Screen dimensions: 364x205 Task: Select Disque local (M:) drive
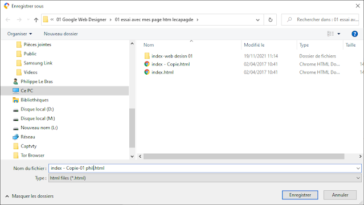point(38,118)
